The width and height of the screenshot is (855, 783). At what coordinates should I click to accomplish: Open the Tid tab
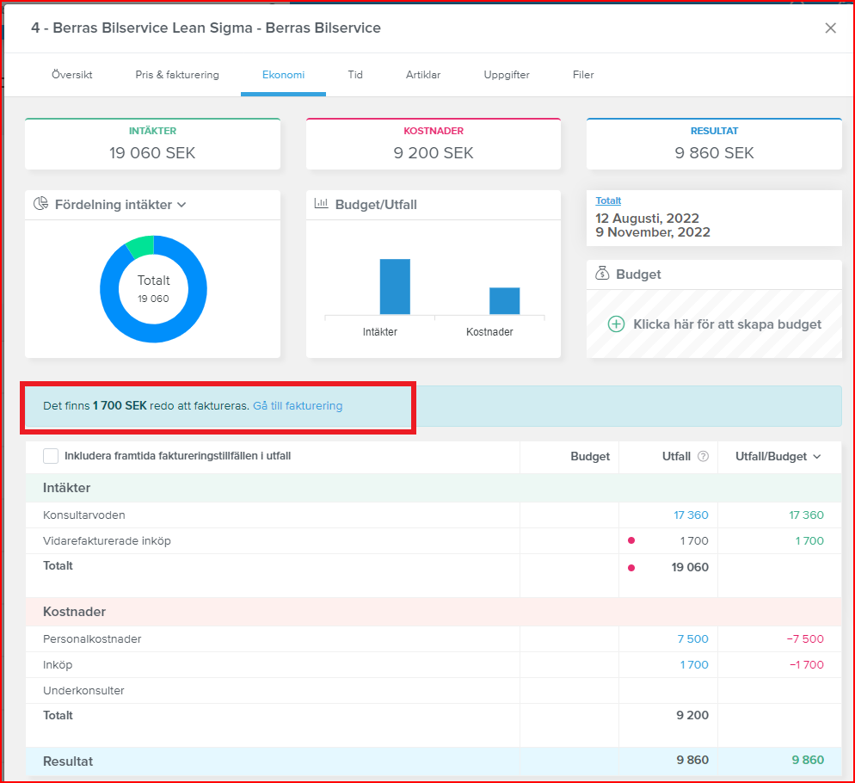355,75
